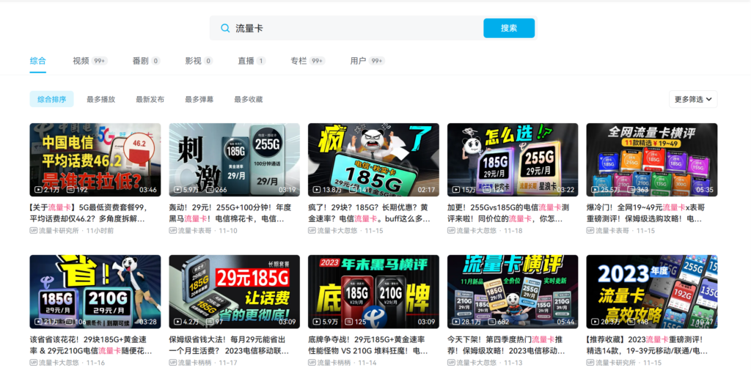Click uploader 流量卡大忽悠 dated 11-13
Image resolution: width=751 pixels, height=373 pixels.
coord(477,363)
